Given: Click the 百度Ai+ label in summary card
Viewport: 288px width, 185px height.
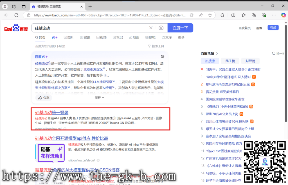Looking at the screenshot, I should [x=41, y=57].
